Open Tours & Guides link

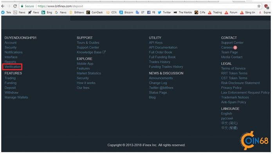click(88, 43)
